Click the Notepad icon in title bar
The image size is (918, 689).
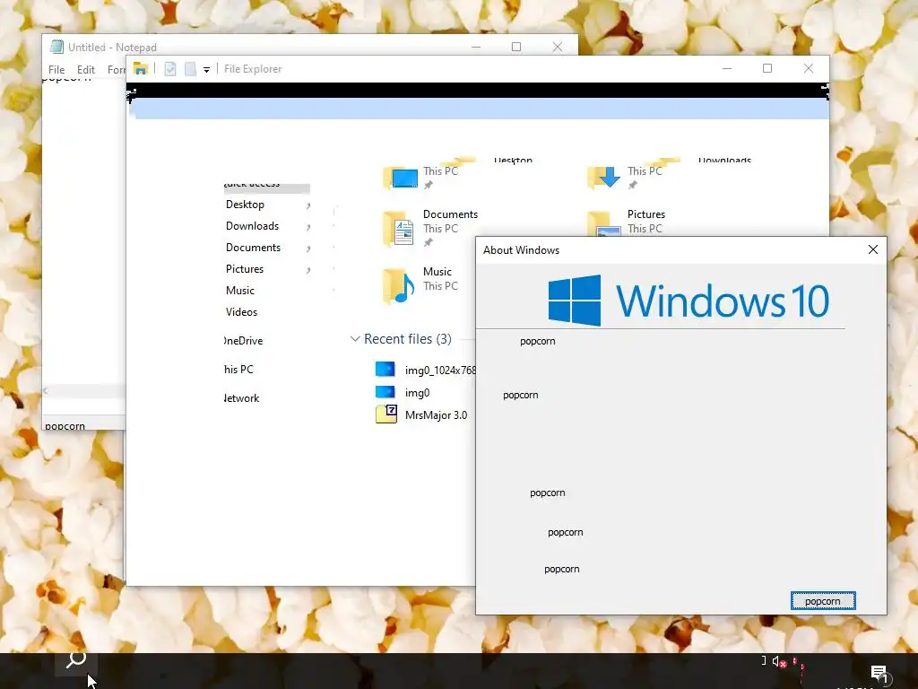[56, 47]
